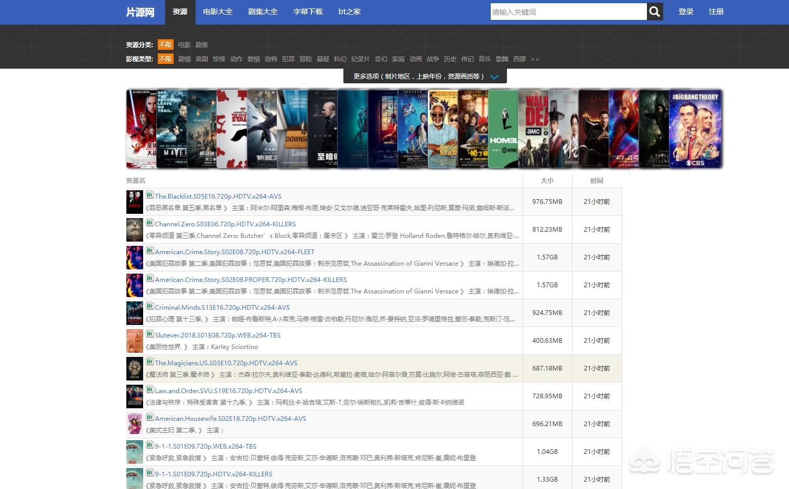Screen dimensions: 789x489
Task: Open The.Blacklist.S05E16.720p.HDTV.x264-AVS link
Action: 218,197
